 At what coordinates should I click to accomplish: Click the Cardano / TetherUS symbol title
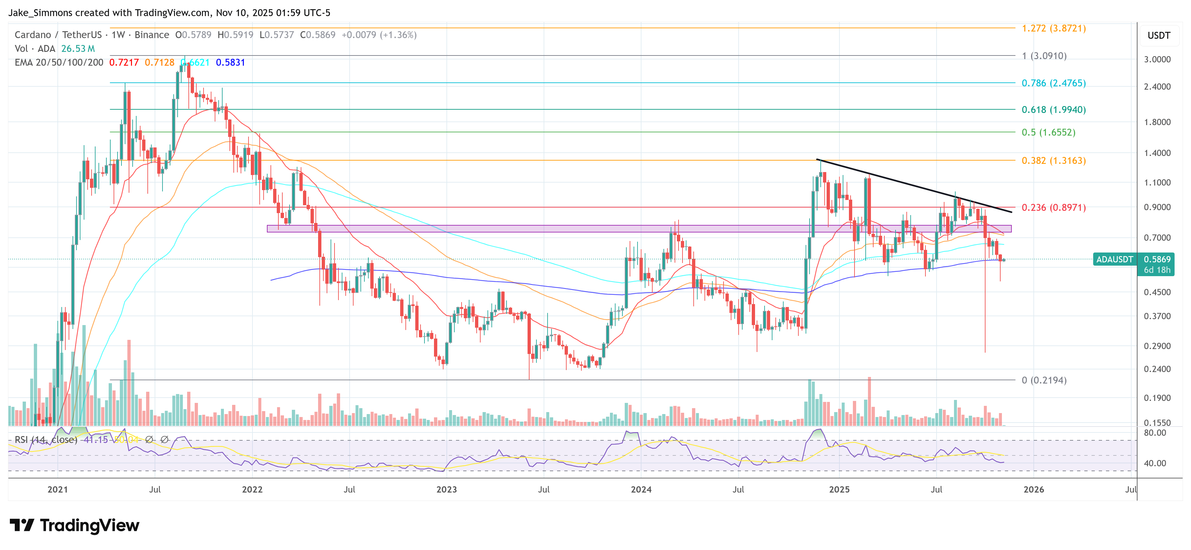(58, 35)
